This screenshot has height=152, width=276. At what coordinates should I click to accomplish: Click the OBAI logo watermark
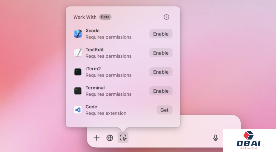[x=249, y=141]
